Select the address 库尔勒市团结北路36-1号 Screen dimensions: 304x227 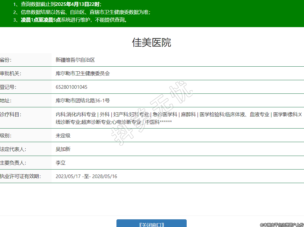(83, 101)
